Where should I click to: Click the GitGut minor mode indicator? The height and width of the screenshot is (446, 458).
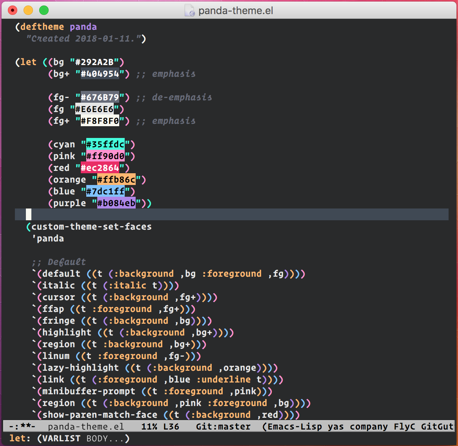437,426
